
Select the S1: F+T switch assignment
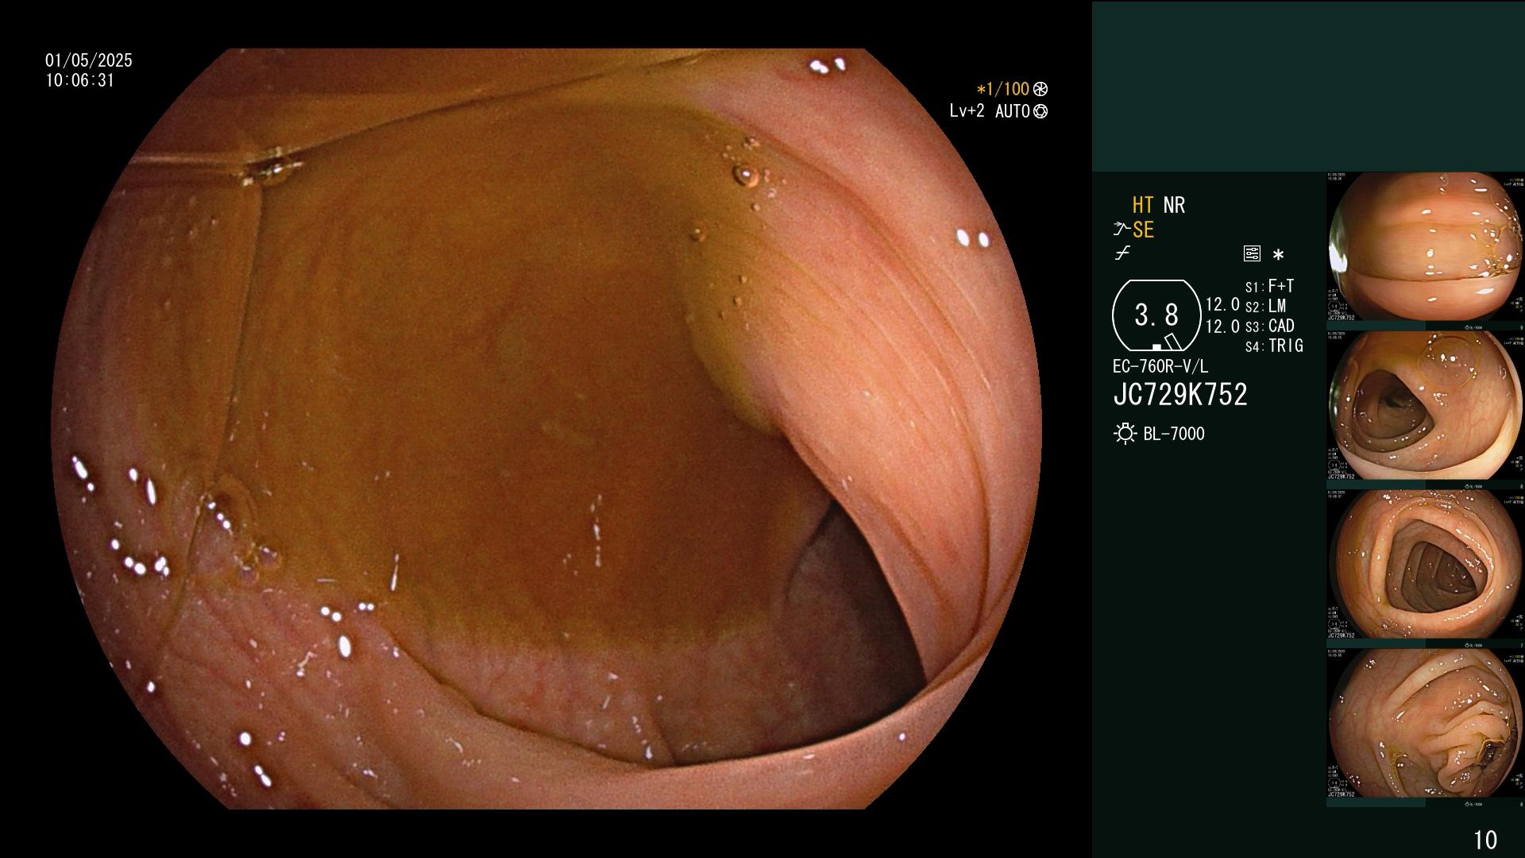pyautogui.click(x=1269, y=286)
